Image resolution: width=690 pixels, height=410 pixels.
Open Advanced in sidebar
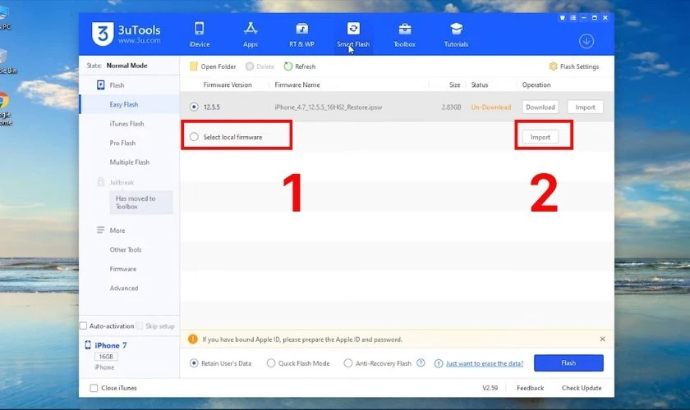124,288
